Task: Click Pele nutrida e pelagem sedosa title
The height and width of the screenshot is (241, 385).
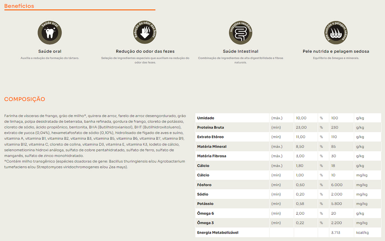Action: (336, 51)
